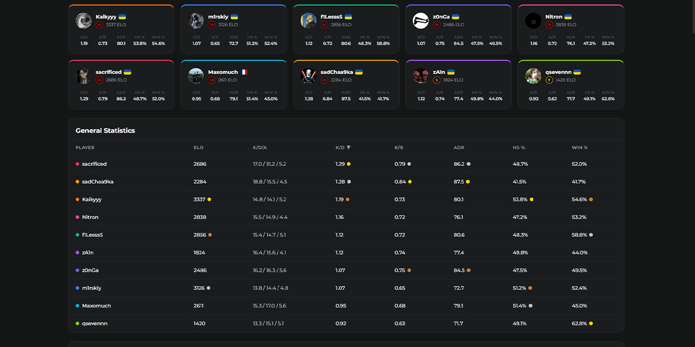The height and width of the screenshot is (347, 695).
Task: Sort the table by ADR column
Action: (459, 147)
